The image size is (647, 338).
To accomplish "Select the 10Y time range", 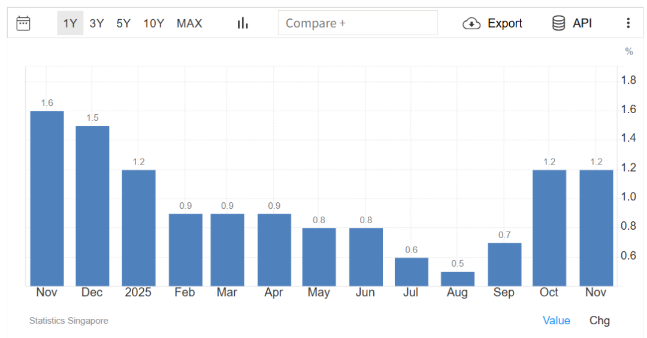I will pos(153,23).
